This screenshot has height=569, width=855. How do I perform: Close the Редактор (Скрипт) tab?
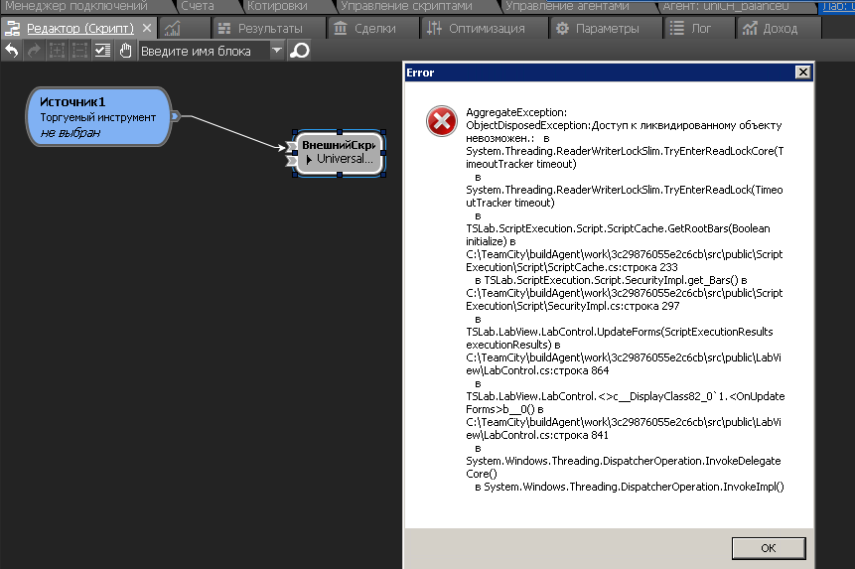point(147,29)
